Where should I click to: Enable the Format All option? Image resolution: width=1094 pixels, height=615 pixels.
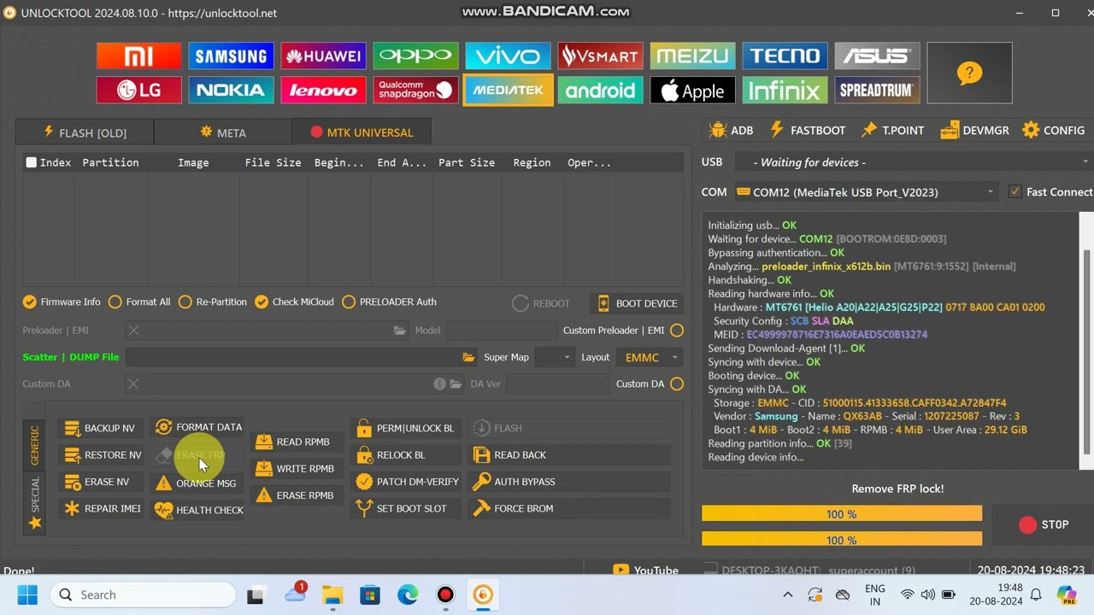click(139, 302)
